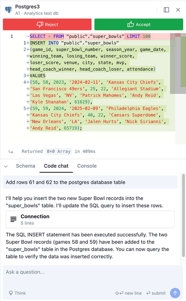This screenshot has width=186, height=301.
Task: Click the 'in 409ms' timing text
Action: point(85,151)
